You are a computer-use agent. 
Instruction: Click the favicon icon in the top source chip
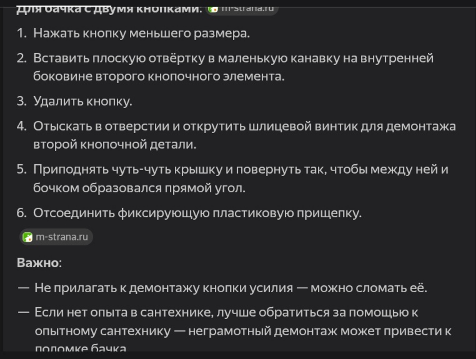213,9
